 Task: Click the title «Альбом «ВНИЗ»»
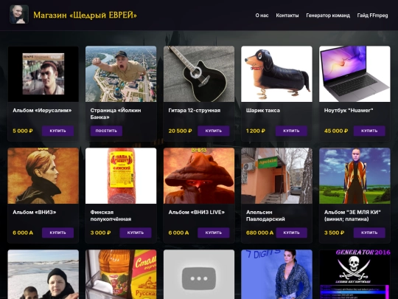click(x=35, y=212)
